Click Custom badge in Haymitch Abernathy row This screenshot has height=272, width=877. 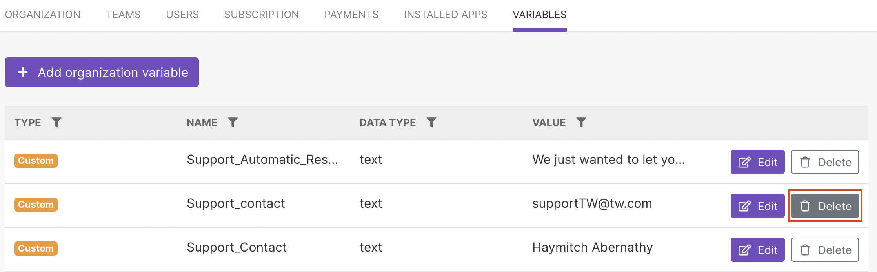pyautogui.click(x=36, y=248)
